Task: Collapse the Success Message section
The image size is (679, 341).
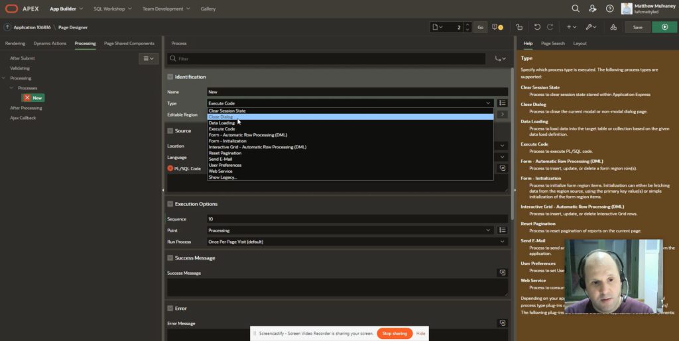Action: [x=170, y=258]
